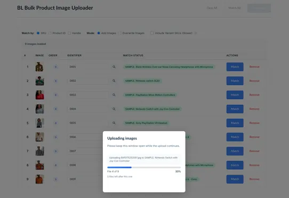
Task: Click Match button for identifier 0003
Action: pyautogui.click(x=235, y=95)
